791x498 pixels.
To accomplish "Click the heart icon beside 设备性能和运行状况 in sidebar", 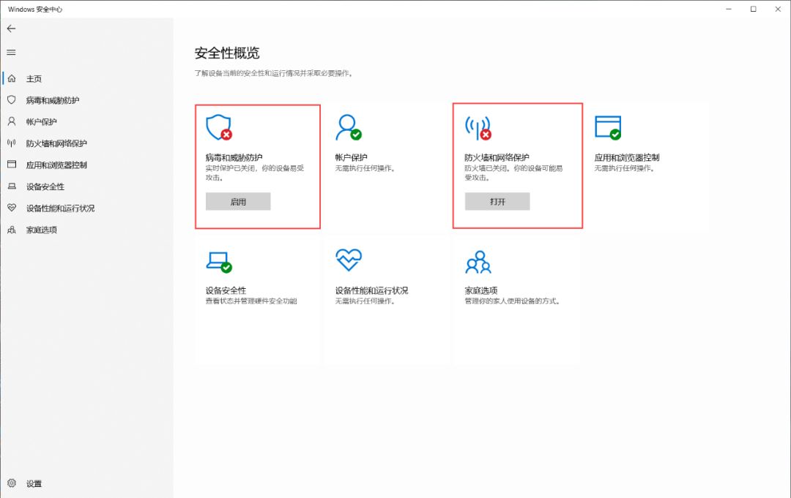I will [x=12, y=208].
